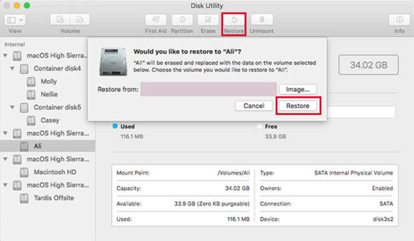Unmount the selected volume

click(262, 20)
